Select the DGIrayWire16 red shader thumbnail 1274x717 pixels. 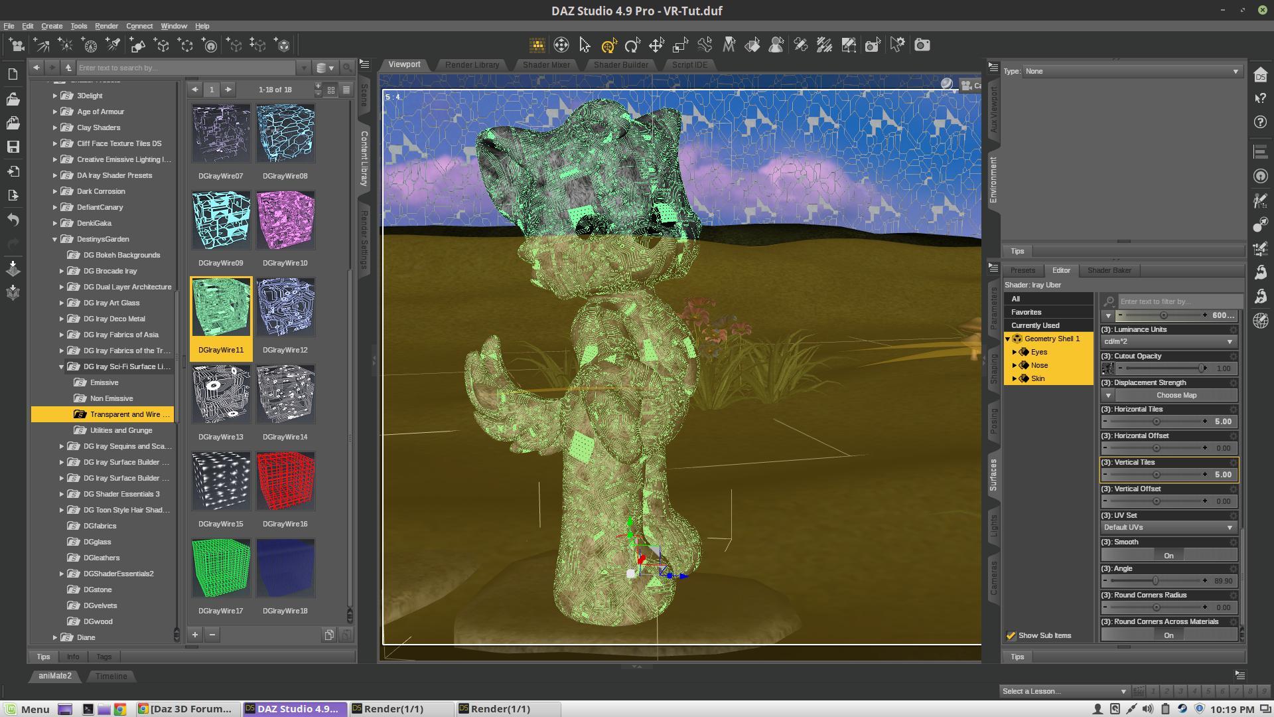click(x=285, y=481)
